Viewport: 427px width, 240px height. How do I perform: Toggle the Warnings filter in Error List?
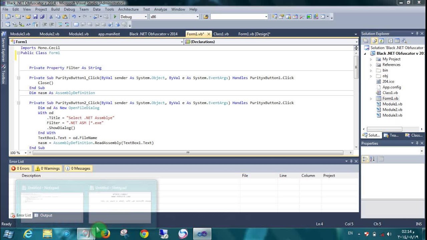click(x=48, y=168)
